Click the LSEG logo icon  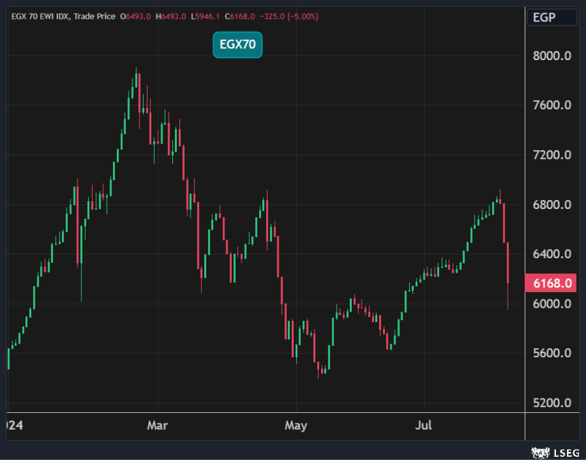tap(539, 452)
